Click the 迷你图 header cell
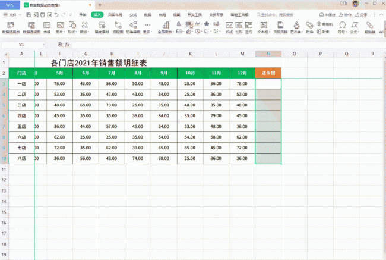 (x=268, y=73)
